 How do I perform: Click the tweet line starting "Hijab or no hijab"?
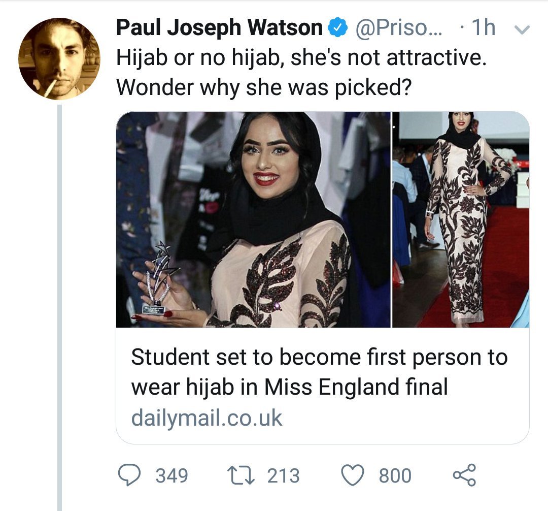coord(301,58)
